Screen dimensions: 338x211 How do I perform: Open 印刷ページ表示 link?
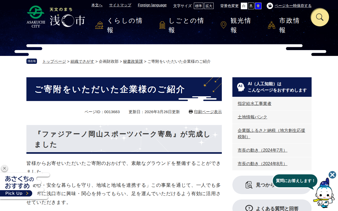(208, 112)
